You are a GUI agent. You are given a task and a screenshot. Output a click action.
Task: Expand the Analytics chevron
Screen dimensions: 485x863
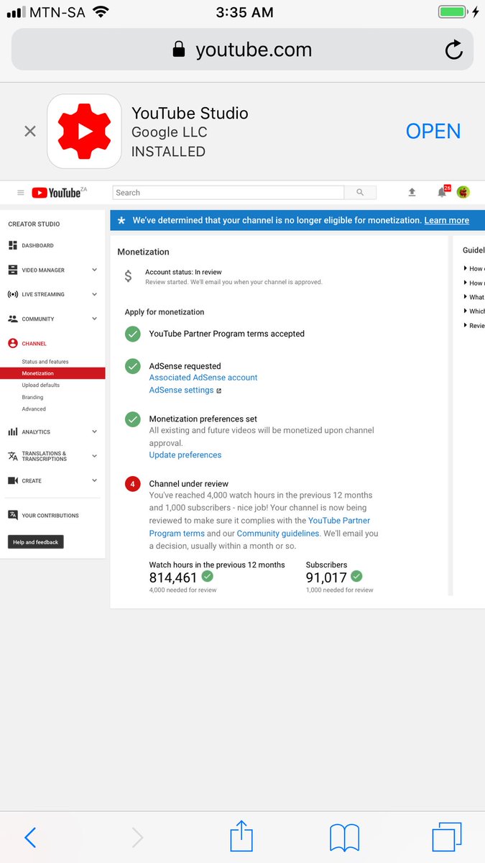[95, 432]
